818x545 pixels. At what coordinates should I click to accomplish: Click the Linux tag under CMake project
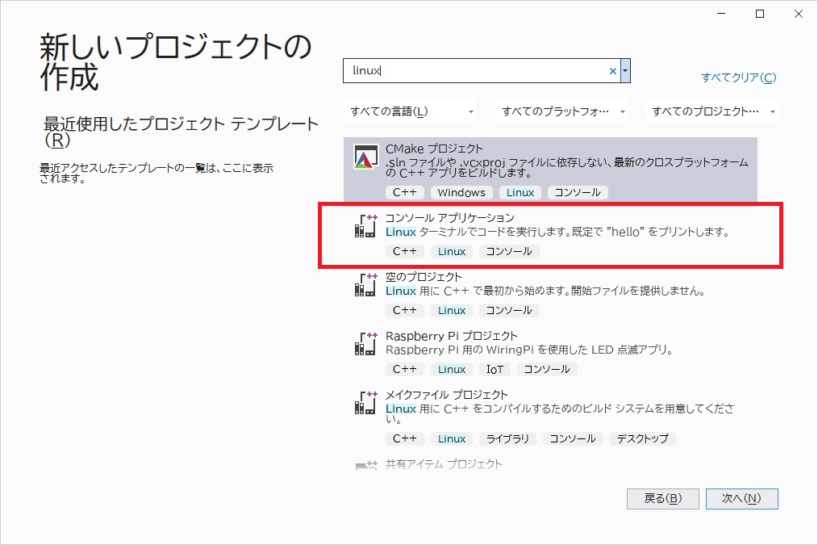520,193
